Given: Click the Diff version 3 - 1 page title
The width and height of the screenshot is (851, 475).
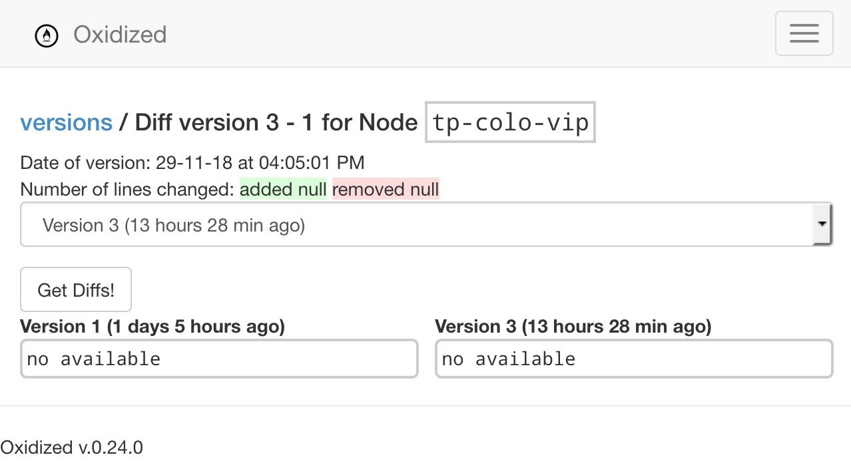Looking at the screenshot, I should [x=275, y=122].
